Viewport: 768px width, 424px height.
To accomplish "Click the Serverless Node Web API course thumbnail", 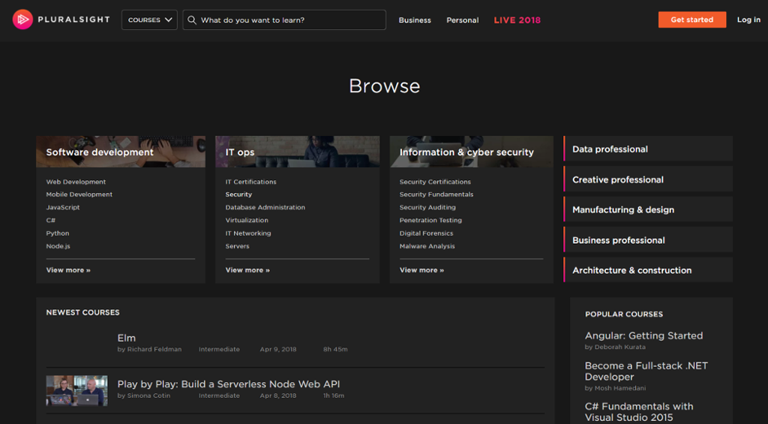I will [77, 391].
